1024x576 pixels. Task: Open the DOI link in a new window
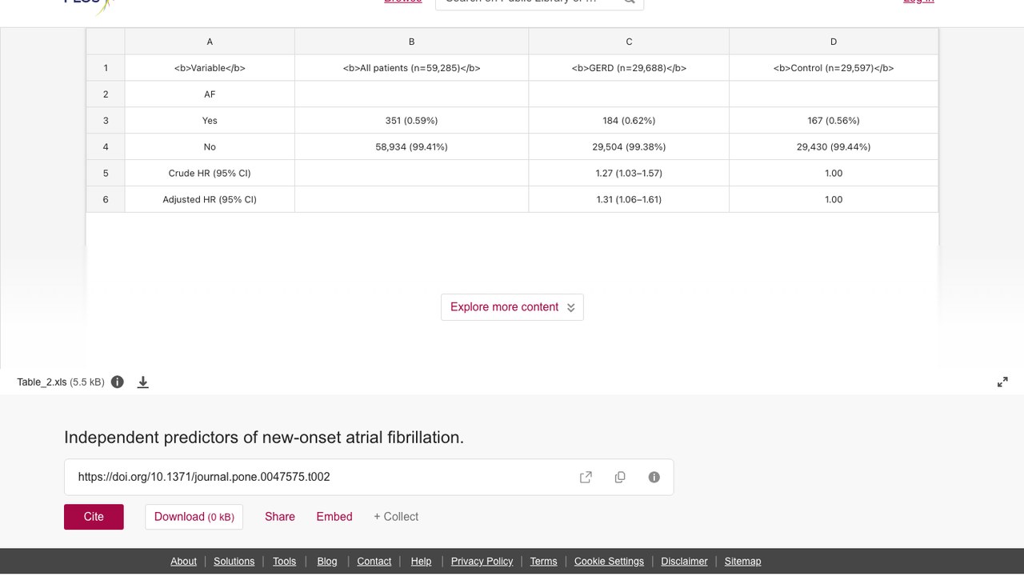coord(586,477)
